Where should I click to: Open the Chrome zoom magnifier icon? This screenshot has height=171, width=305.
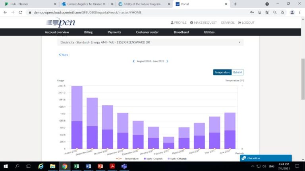[275, 12]
